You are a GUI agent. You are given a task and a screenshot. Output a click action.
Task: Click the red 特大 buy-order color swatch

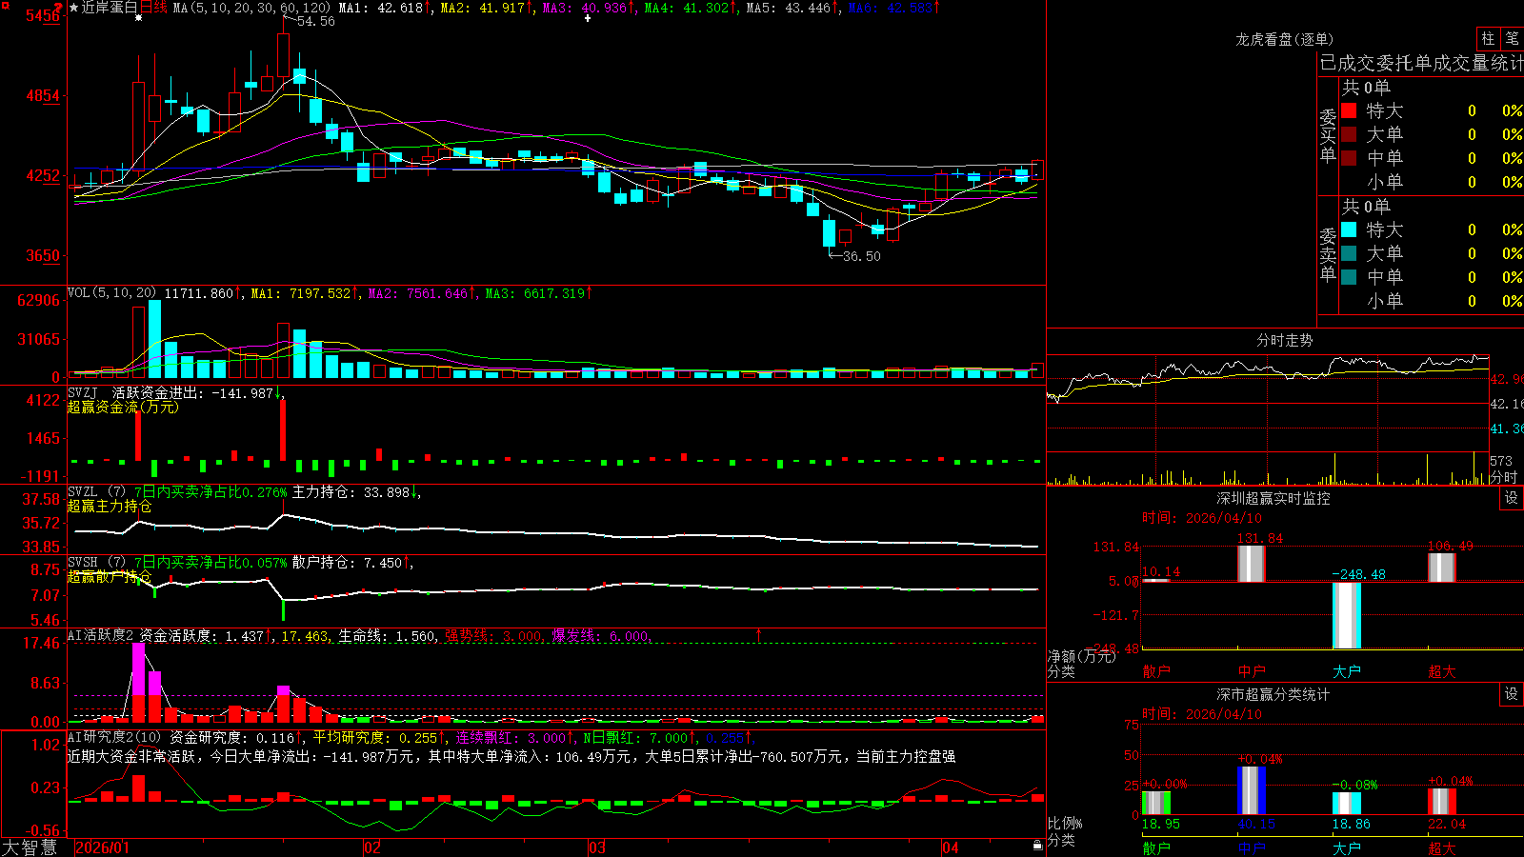(1349, 110)
